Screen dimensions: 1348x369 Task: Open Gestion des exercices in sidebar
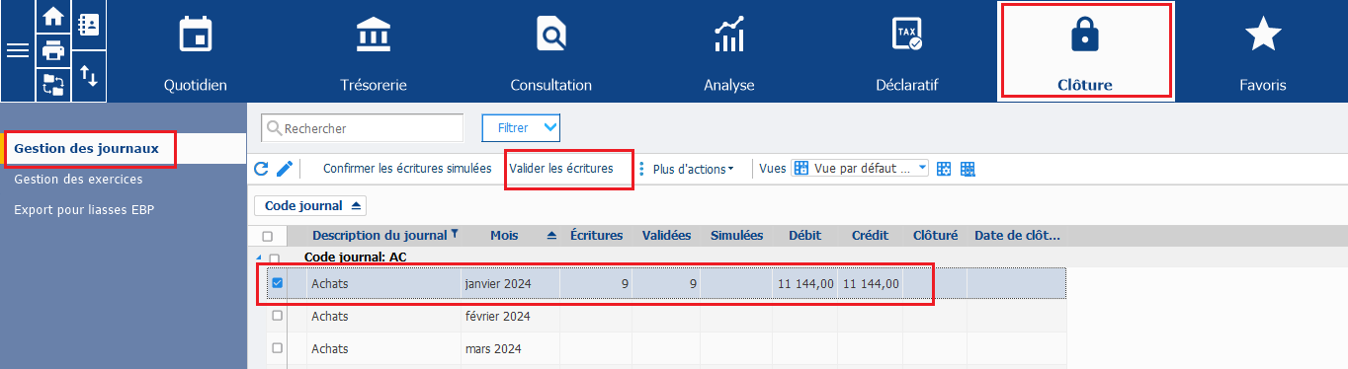[x=78, y=180]
